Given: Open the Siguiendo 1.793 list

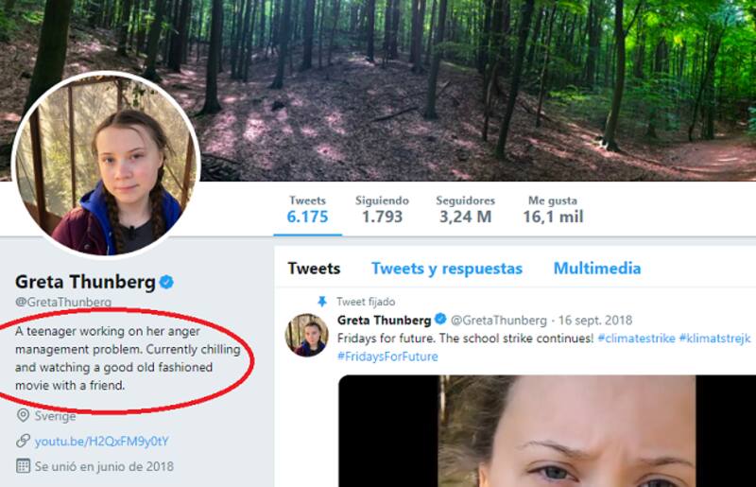Looking at the screenshot, I should pos(382,210).
